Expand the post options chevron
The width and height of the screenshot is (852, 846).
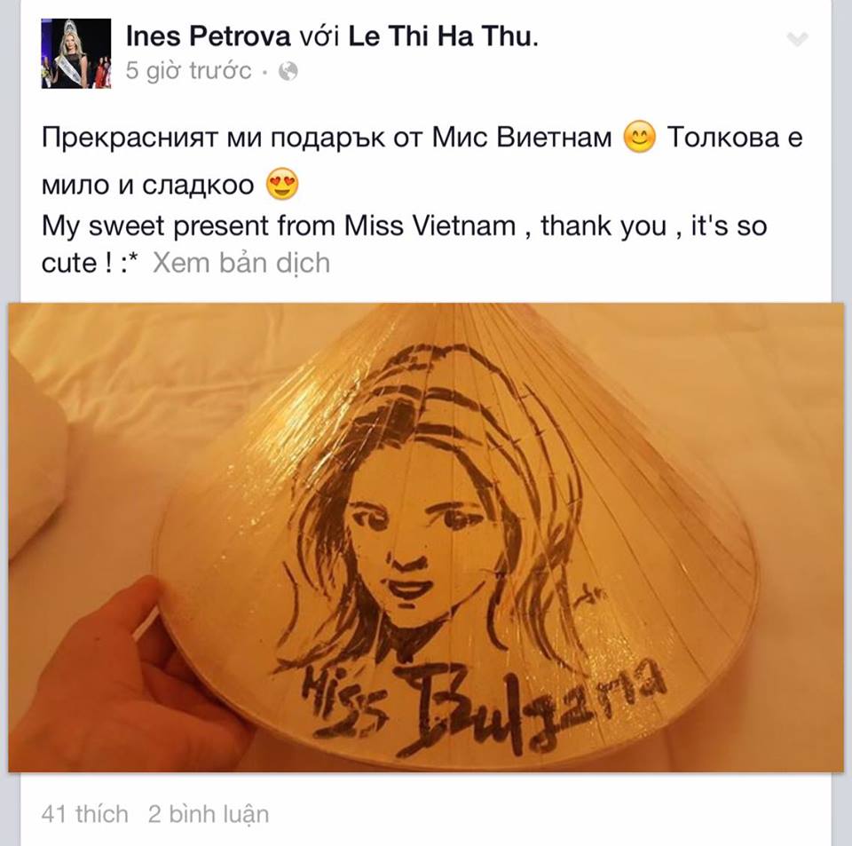pyautogui.click(x=798, y=39)
